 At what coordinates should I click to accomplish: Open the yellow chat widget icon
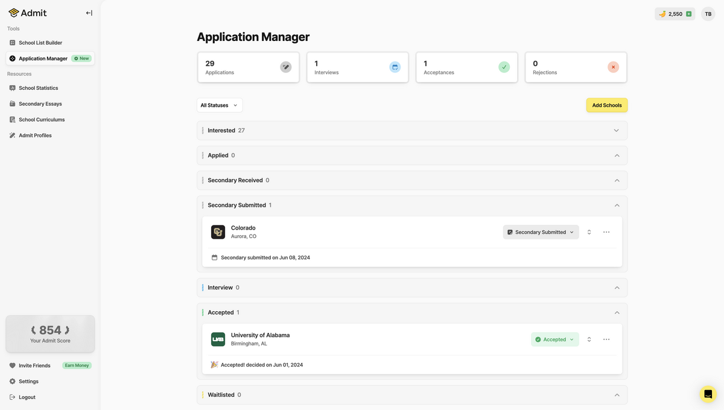[x=708, y=394]
